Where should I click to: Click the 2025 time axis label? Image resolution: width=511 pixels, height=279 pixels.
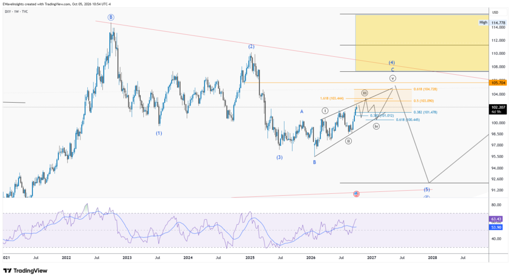click(x=250, y=258)
